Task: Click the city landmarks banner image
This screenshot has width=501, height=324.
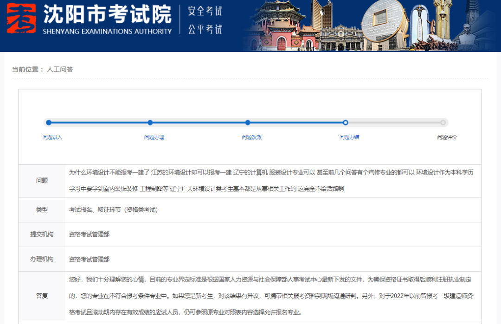Action: (371, 25)
